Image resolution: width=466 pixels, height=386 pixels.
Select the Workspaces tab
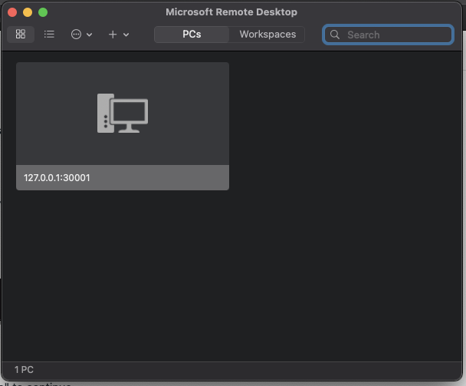267,35
